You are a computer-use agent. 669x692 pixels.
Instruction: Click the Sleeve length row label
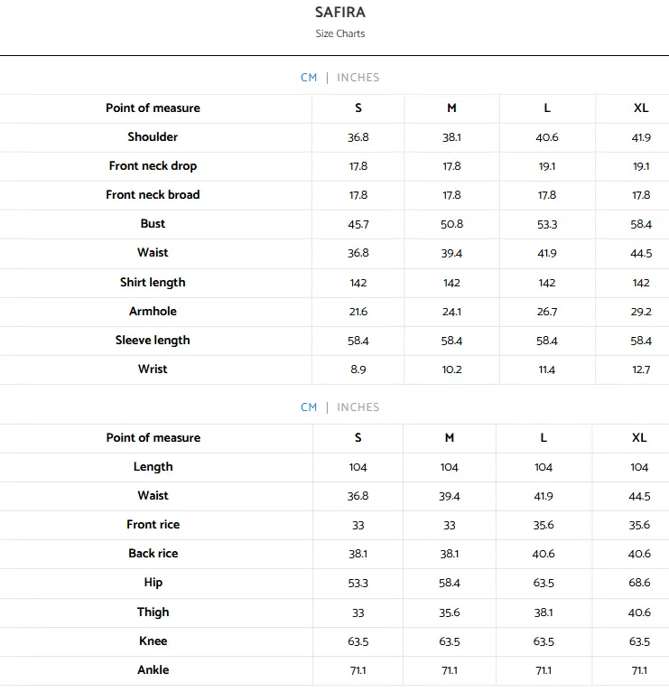(x=153, y=341)
